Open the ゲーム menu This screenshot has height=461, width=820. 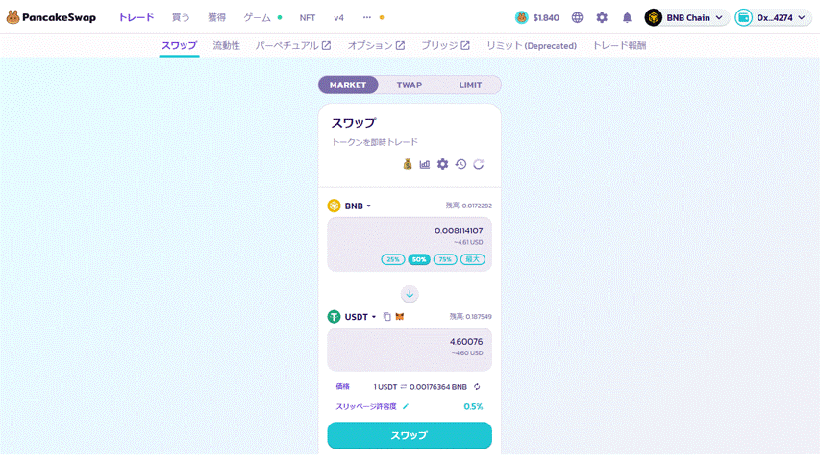pos(258,18)
